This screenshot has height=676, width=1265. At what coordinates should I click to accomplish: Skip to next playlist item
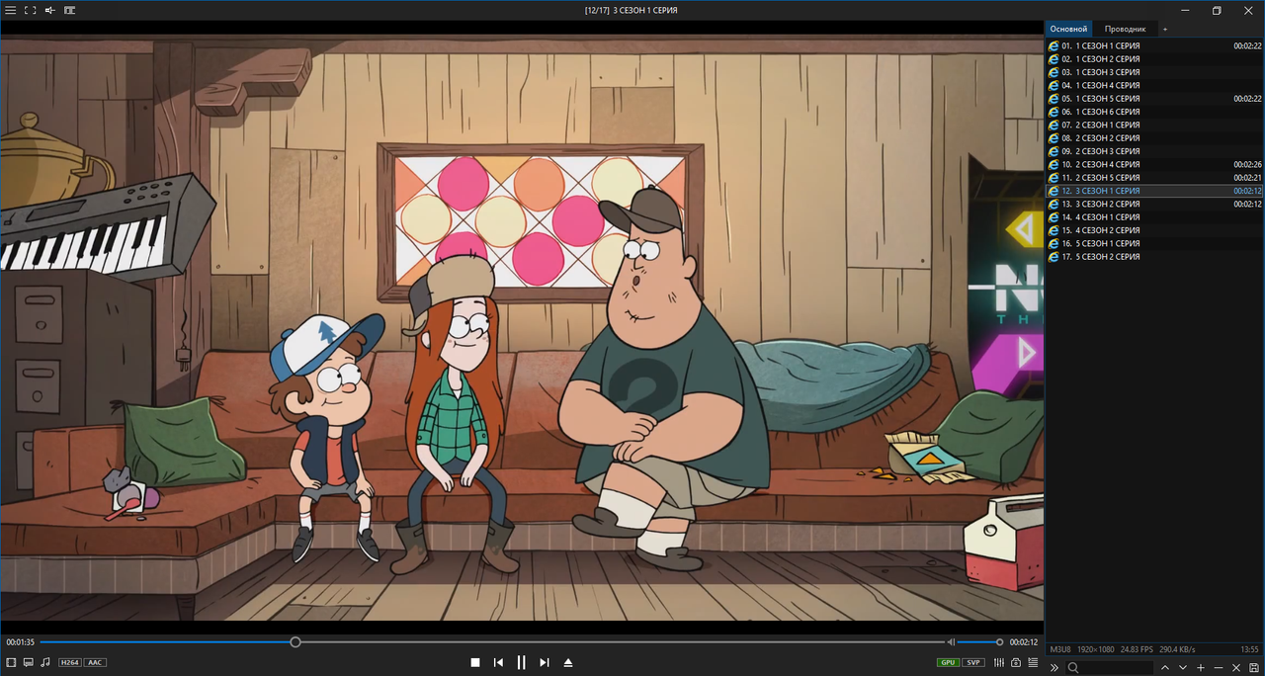(x=545, y=662)
